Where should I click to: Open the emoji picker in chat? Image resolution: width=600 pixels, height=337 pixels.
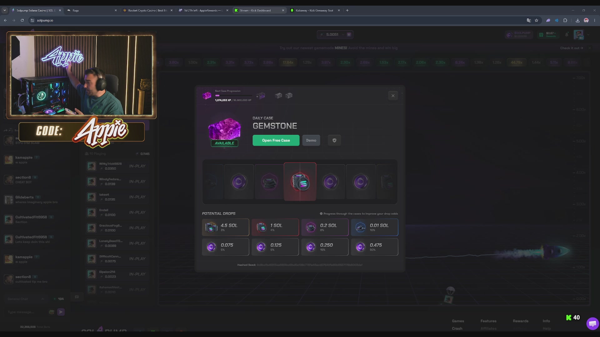(x=52, y=312)
